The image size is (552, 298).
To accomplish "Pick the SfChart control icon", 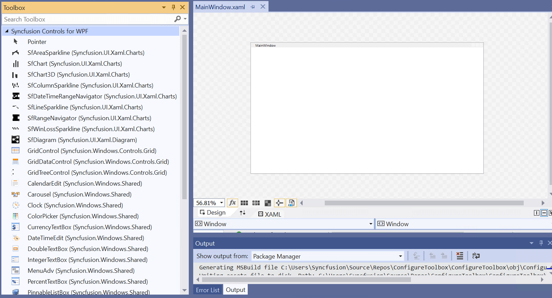I will click(x=16, y=64).
